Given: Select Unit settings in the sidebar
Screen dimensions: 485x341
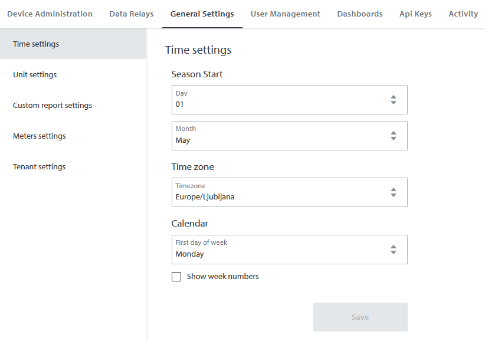Looking at the screenshot, I should (x=34, y=74).
